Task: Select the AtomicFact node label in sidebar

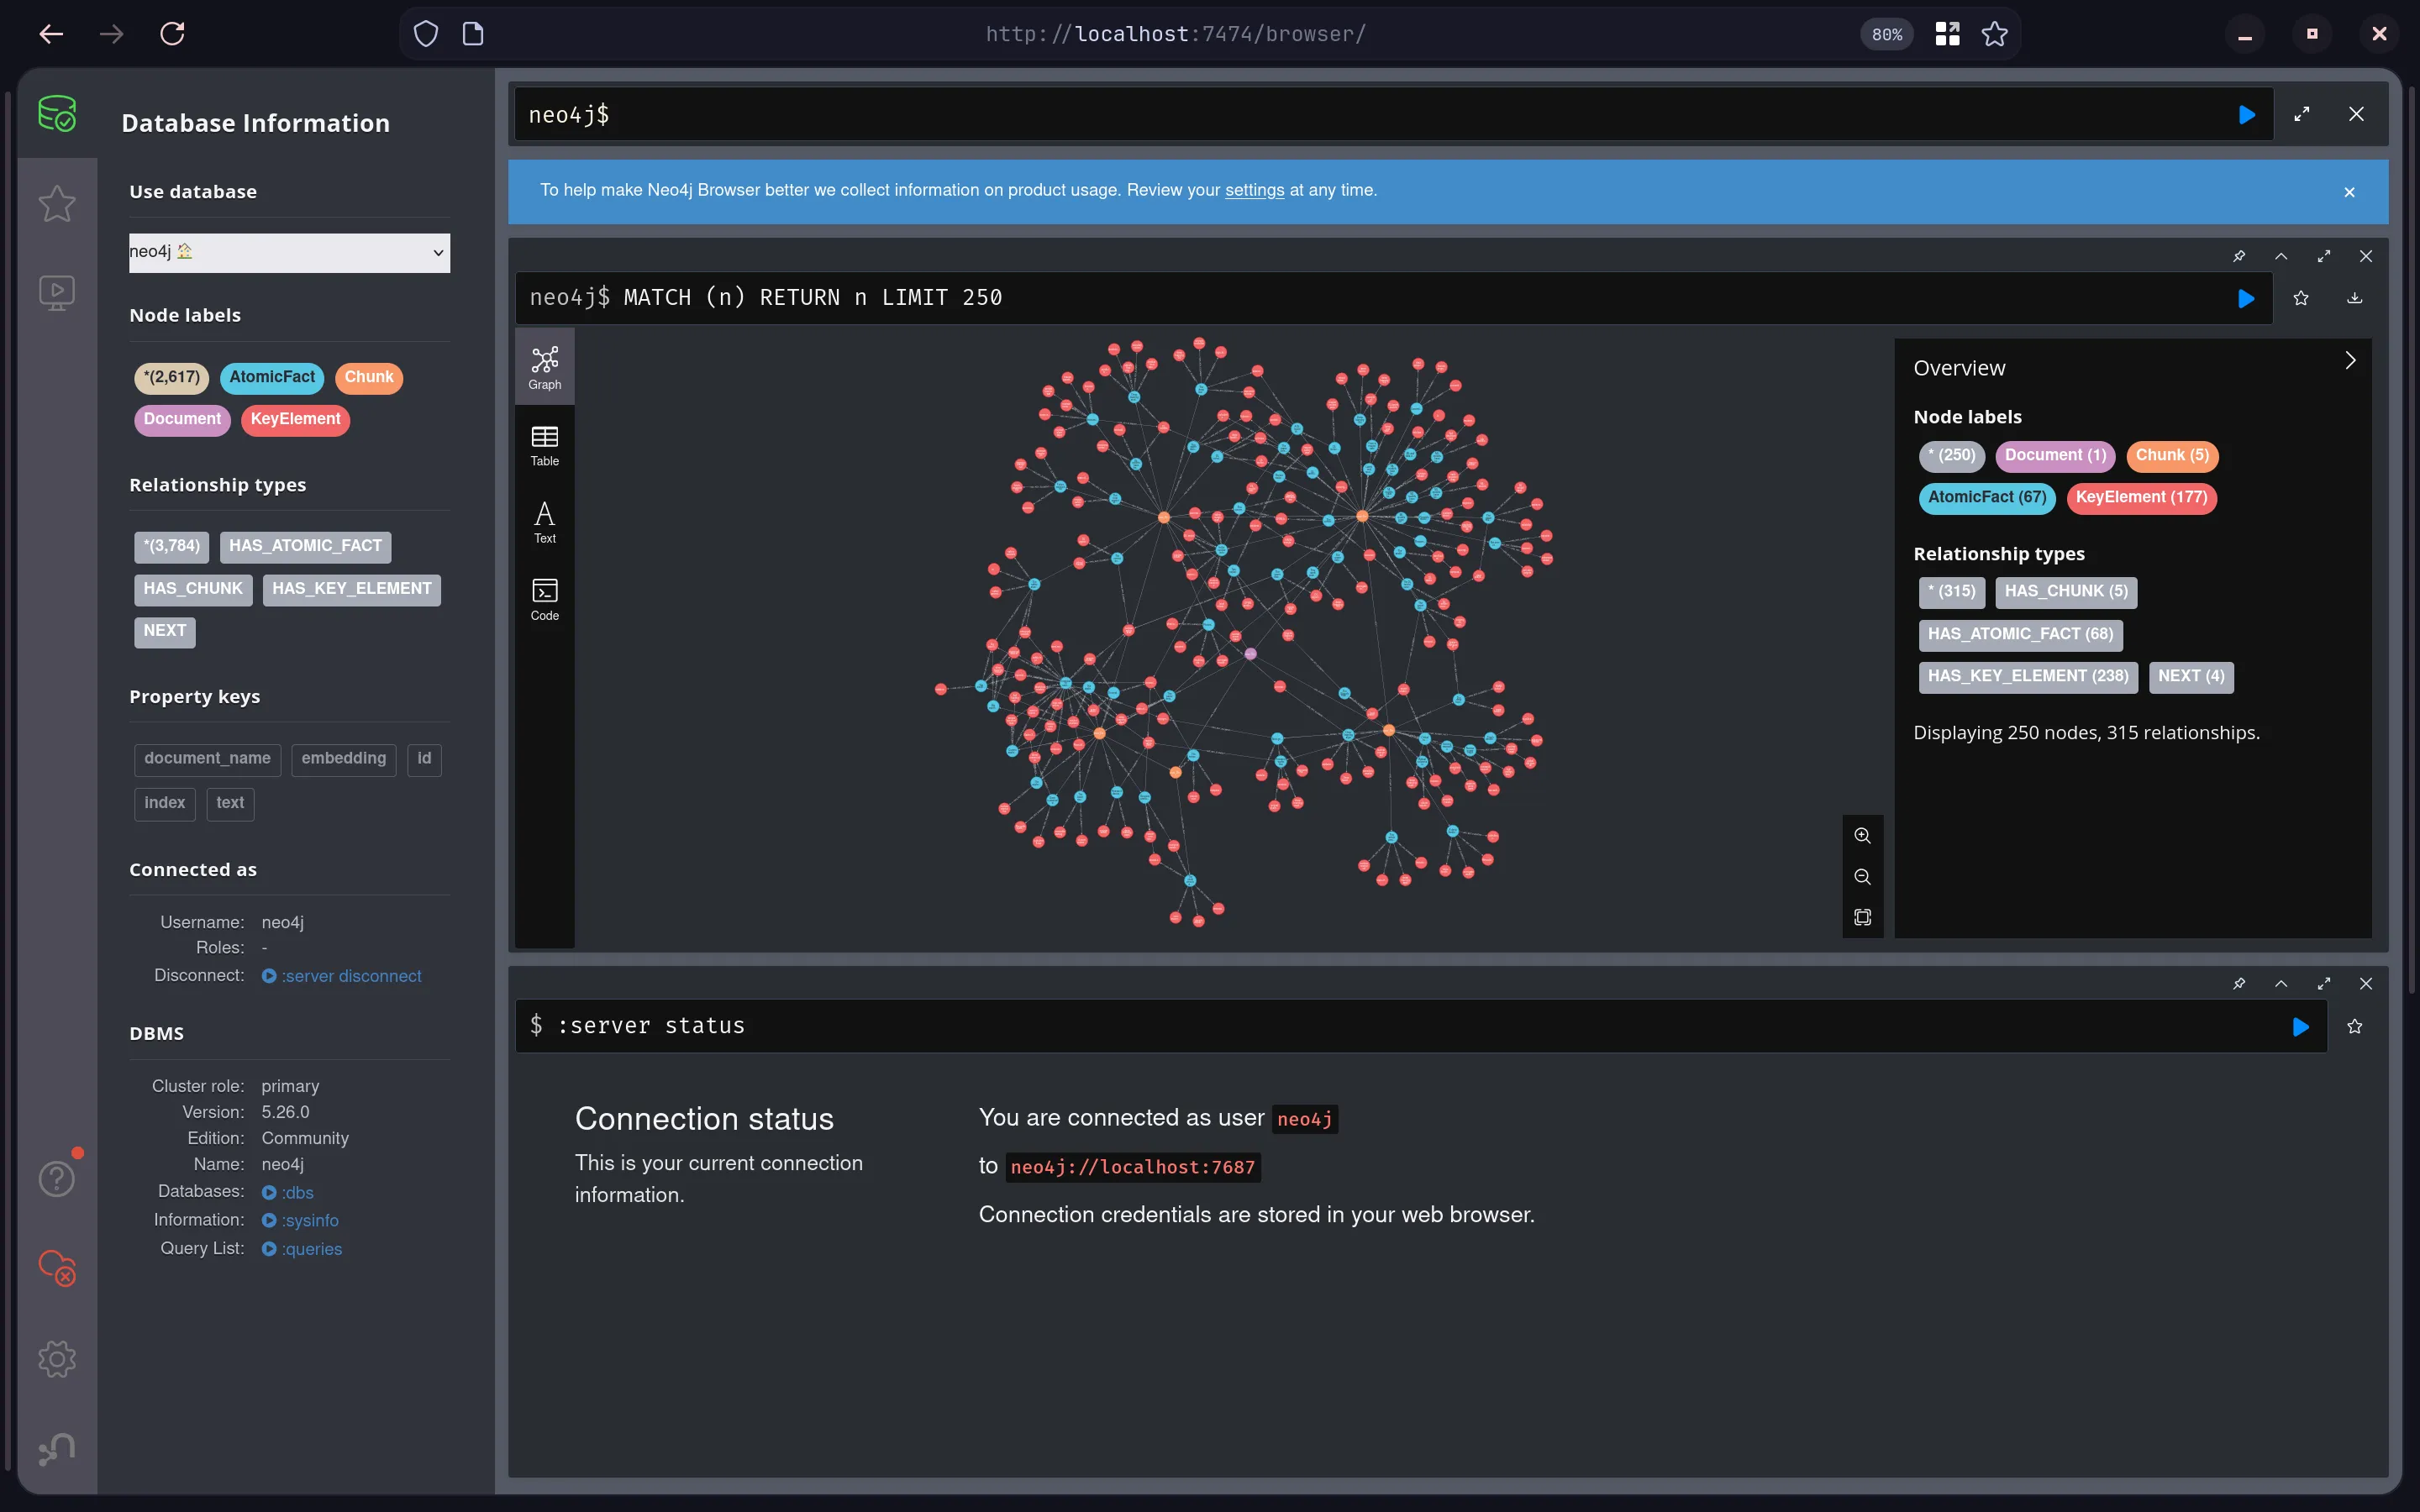Action: tap(272, 377)
